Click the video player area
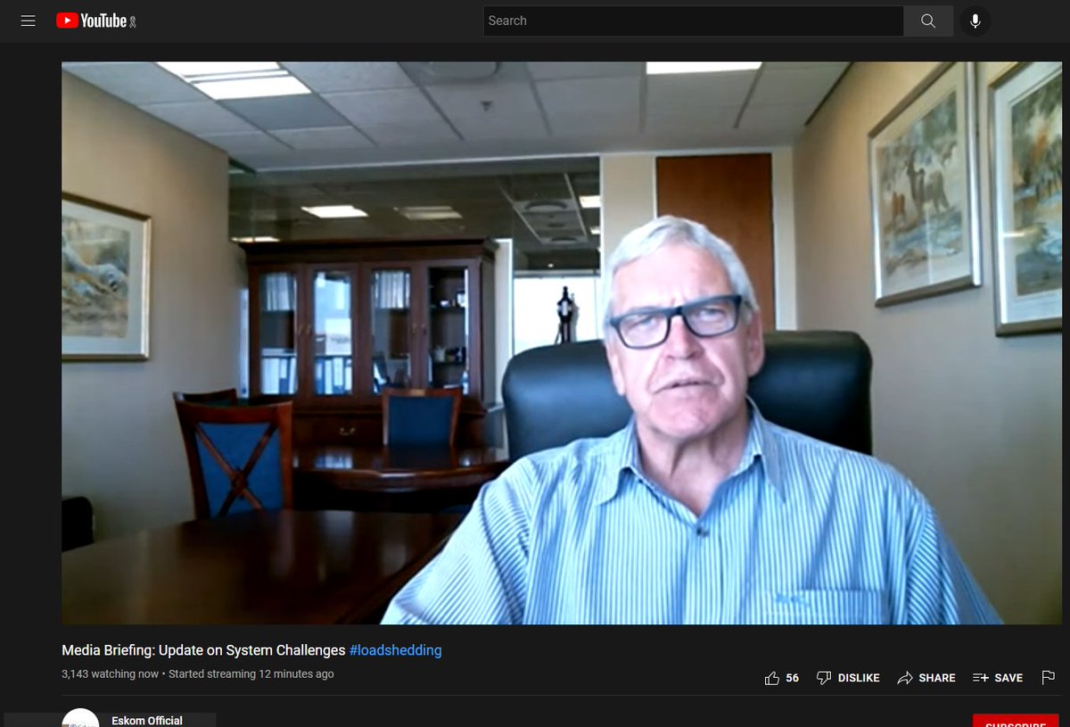The height and width of the screenshot is (727, 1070). [x=562, y=343]
